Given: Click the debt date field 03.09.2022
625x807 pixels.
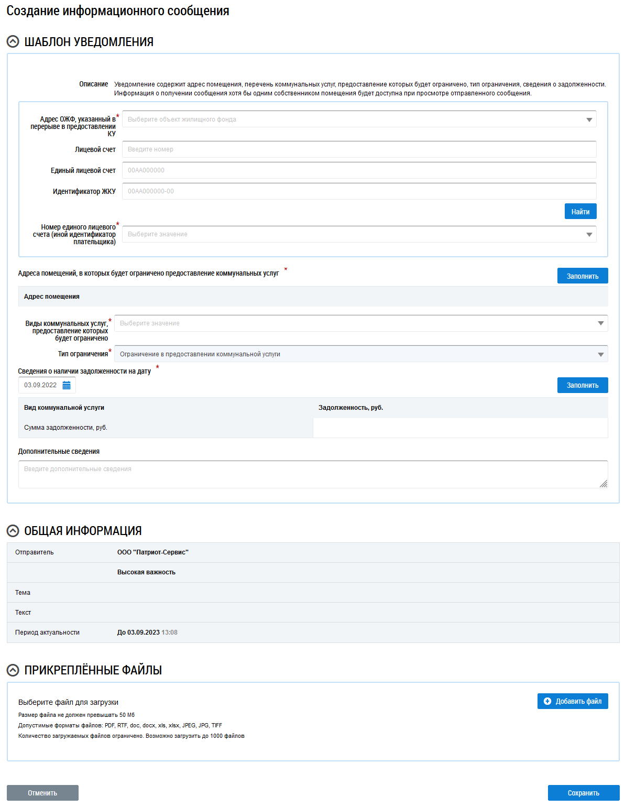Looking at the screenshot, I should (x=40, y=385).
